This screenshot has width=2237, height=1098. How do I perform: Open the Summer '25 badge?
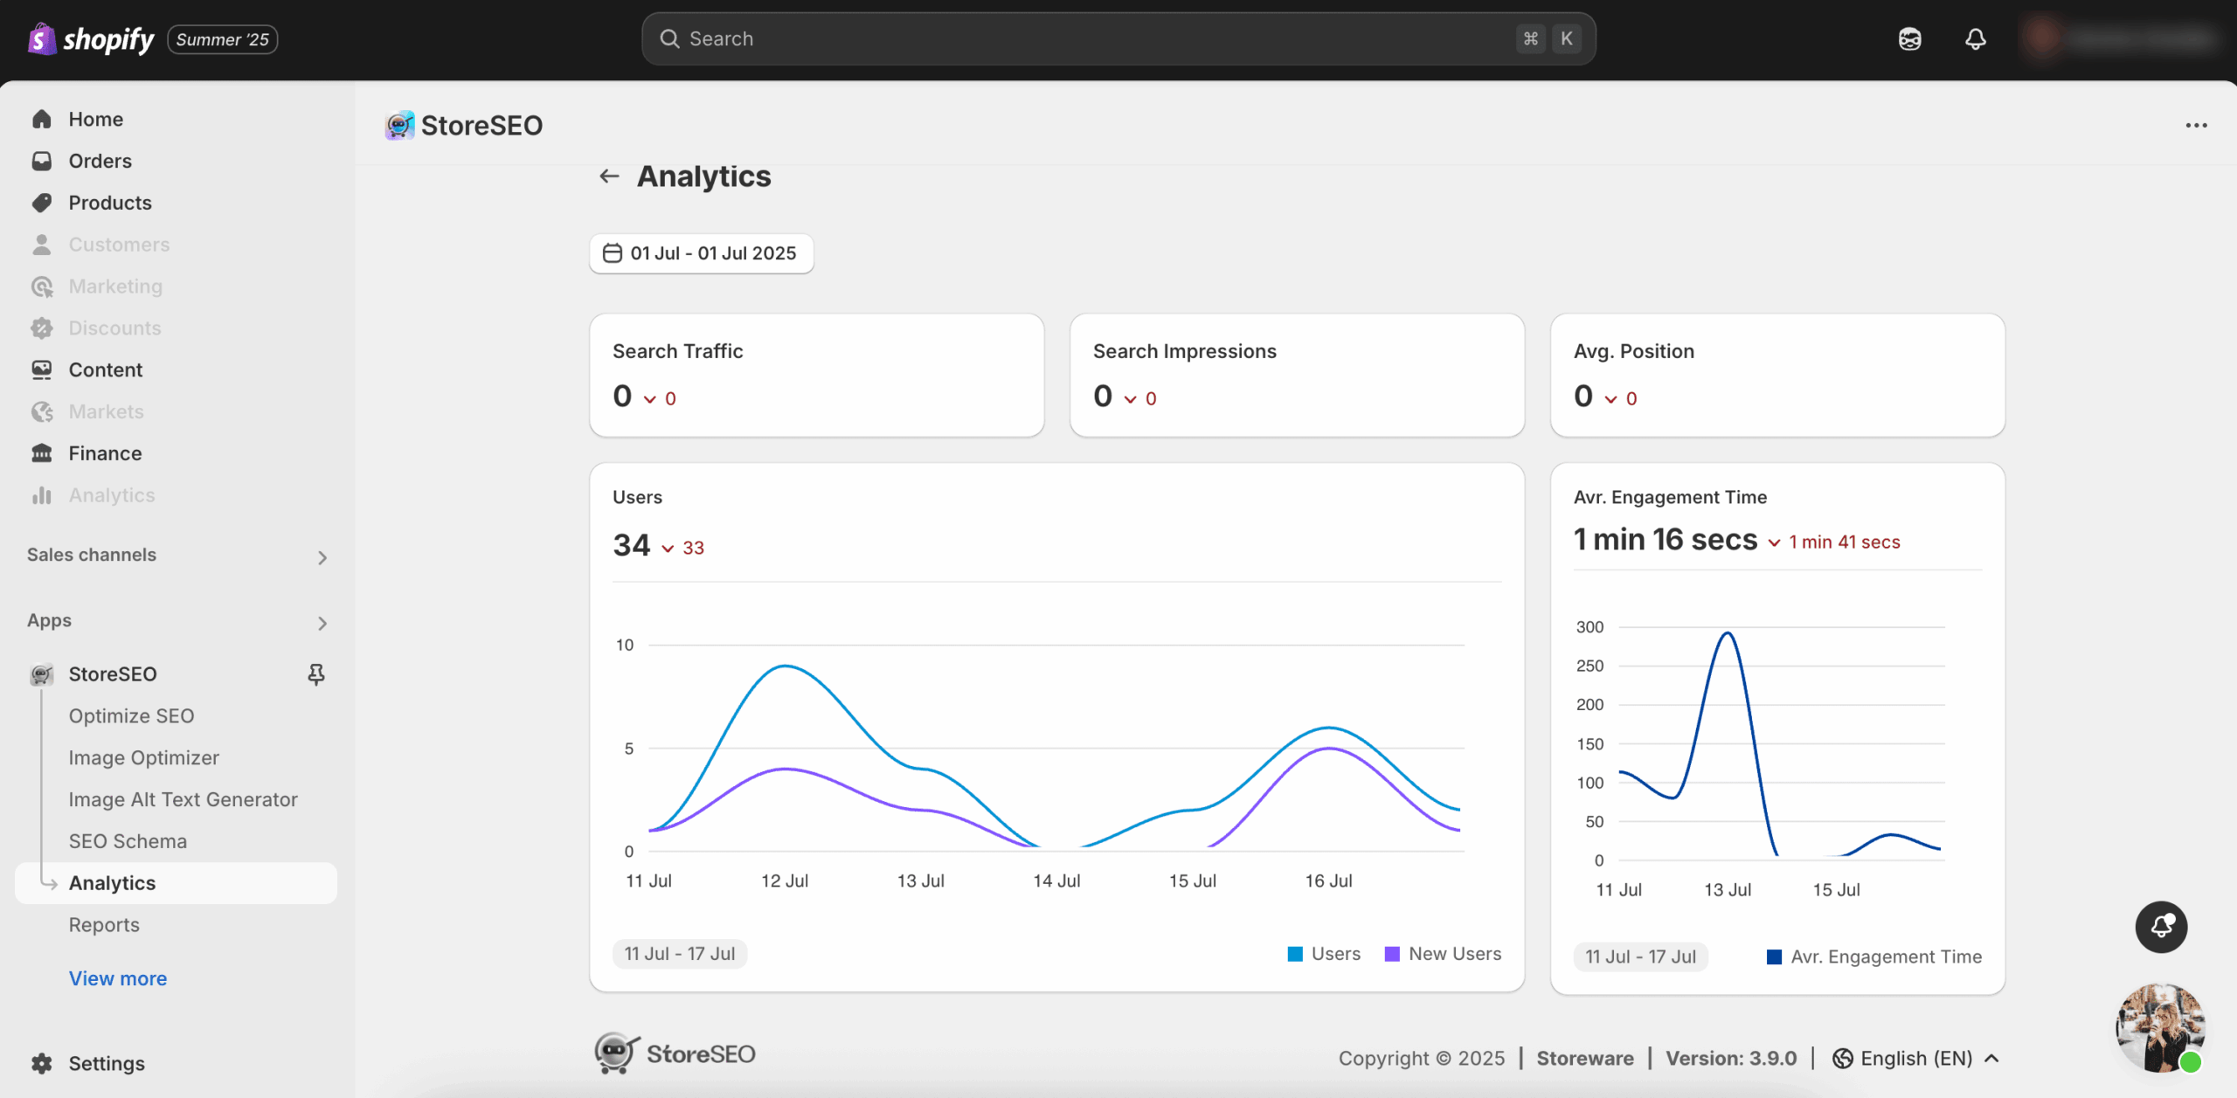click(222, 39)
